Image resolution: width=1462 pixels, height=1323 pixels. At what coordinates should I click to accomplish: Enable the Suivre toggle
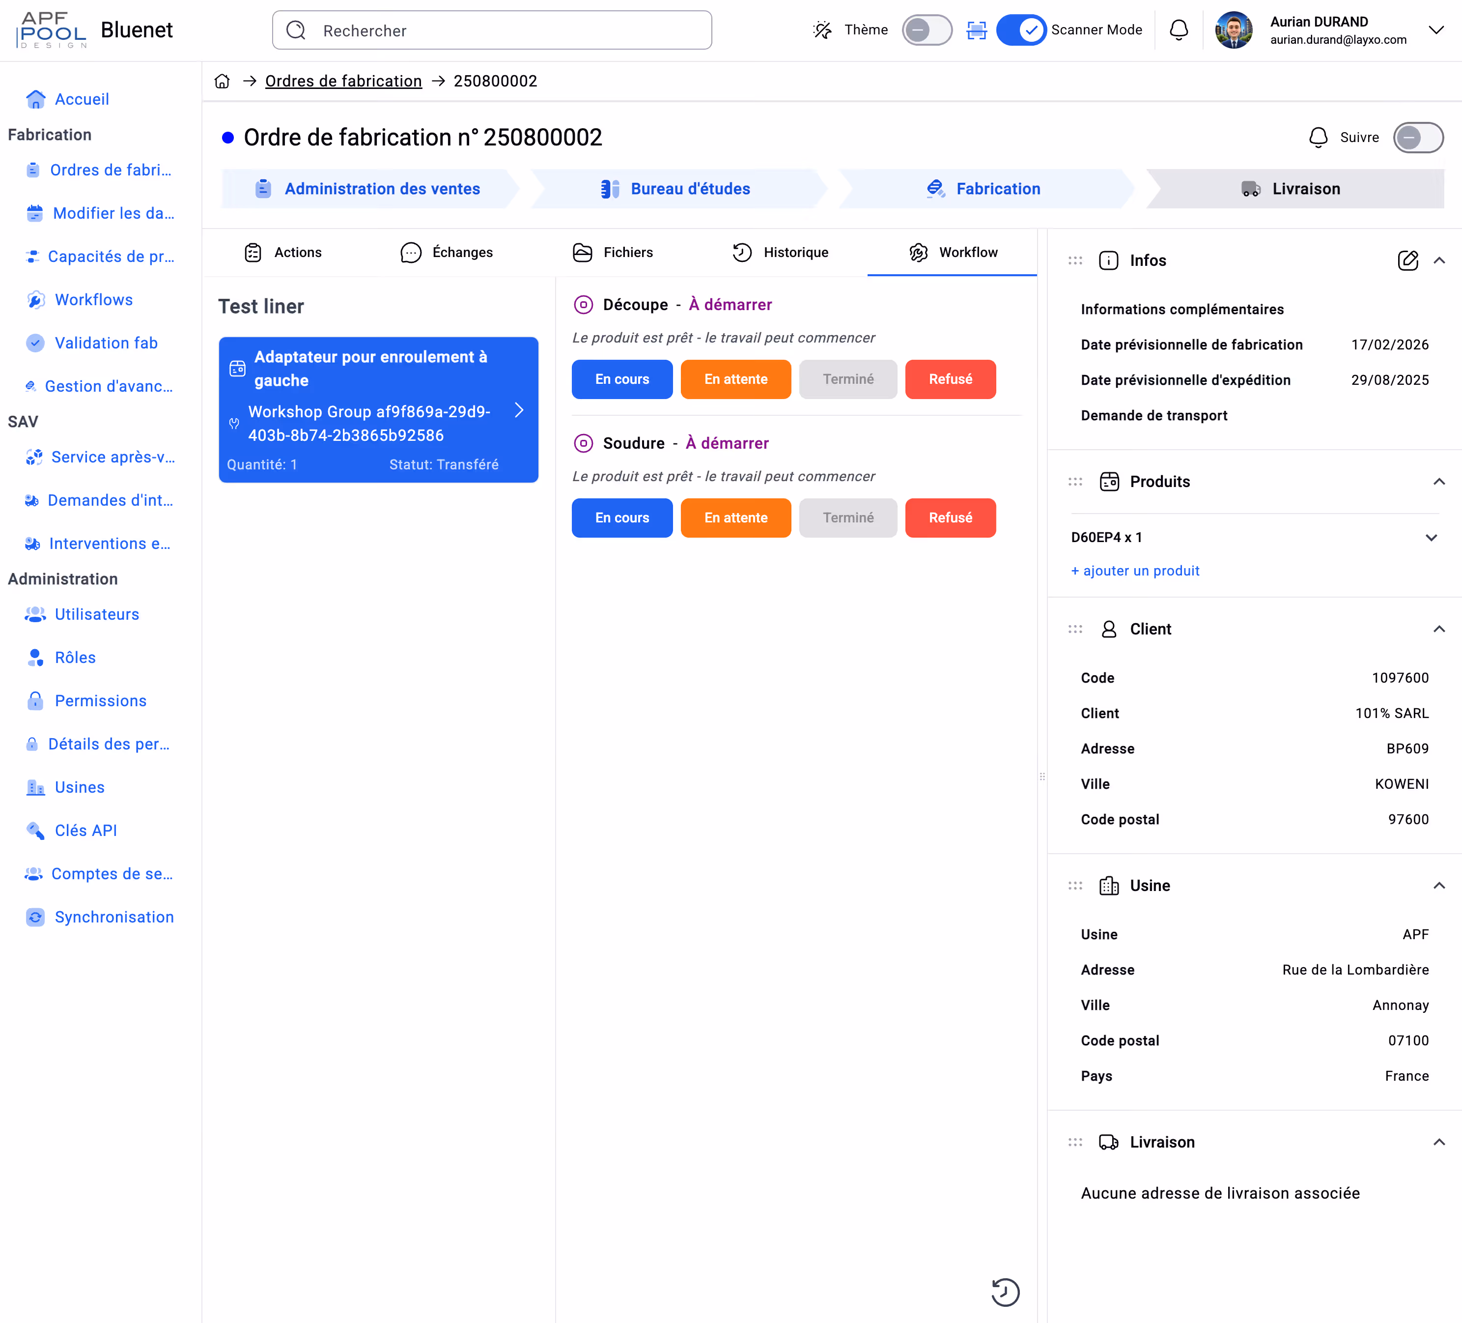coord(1418,137)
